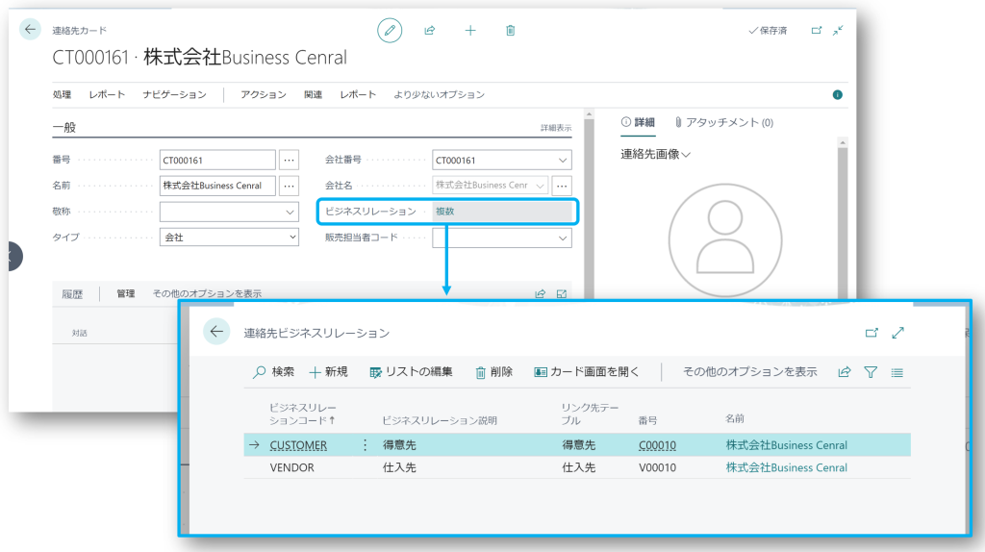This screenshot has height=552, width=985.
Task: Click 削除 delete in relation list
Action: (x=493, y=372)
